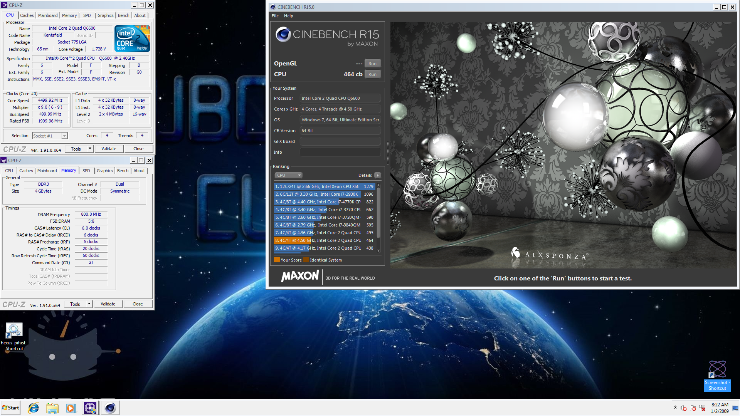
Task: Open Tools dropdown arrow in top CPU-Z
Action: (x=90, y=149)
